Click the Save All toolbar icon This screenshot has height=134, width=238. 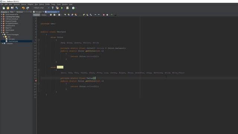tap(17, 8)
